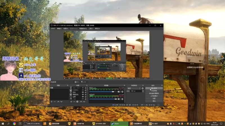The image size is (225, 126).
Task: Toggle the lock on the 冠名 source
Action: click(x=85, y=92)
